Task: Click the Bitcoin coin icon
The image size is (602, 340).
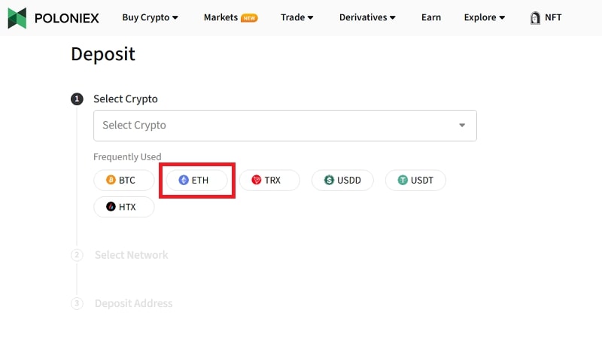Action: (x=111, y=181)
